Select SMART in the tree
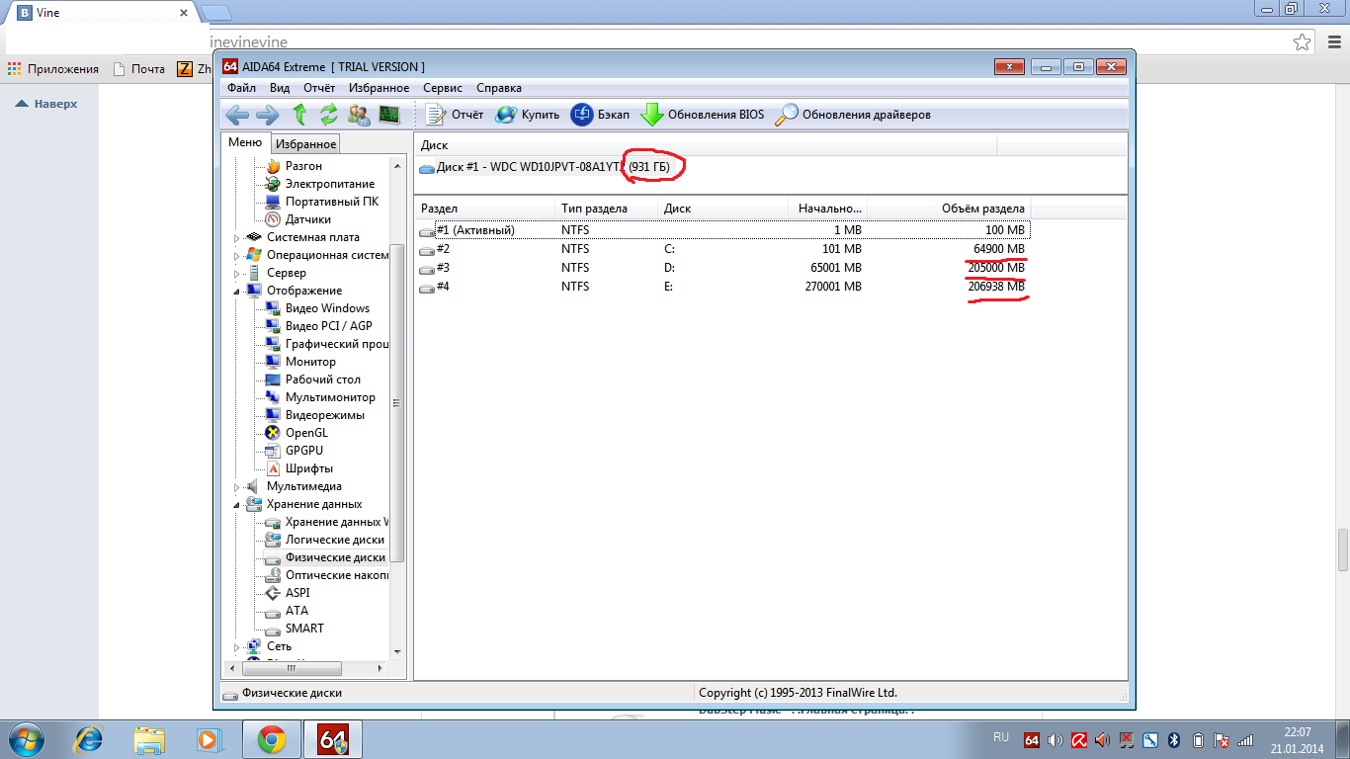Image resolution: width=1350 pixels, height=759 pixels. coord(304,629)
